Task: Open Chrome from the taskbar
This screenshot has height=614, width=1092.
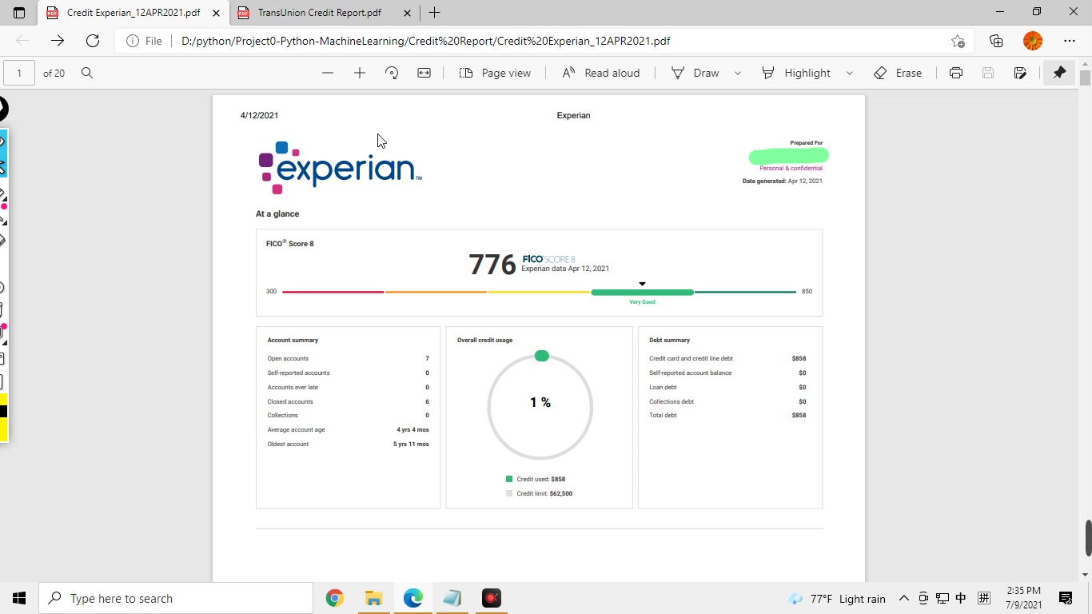Action: 334,598
